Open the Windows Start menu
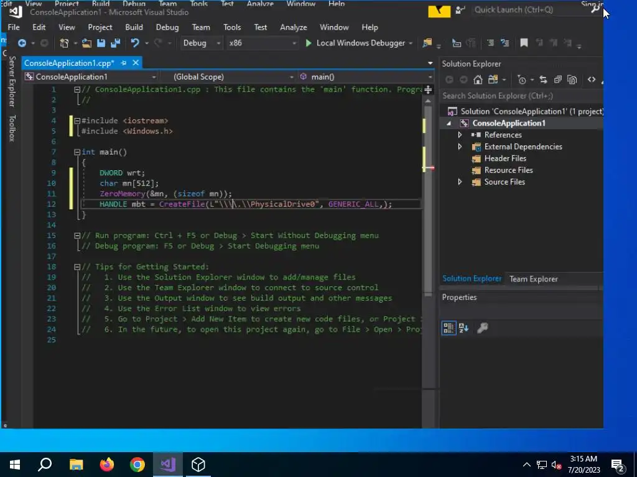The height and width of the screenshot is (477, 637). click(x=15, y=465)
